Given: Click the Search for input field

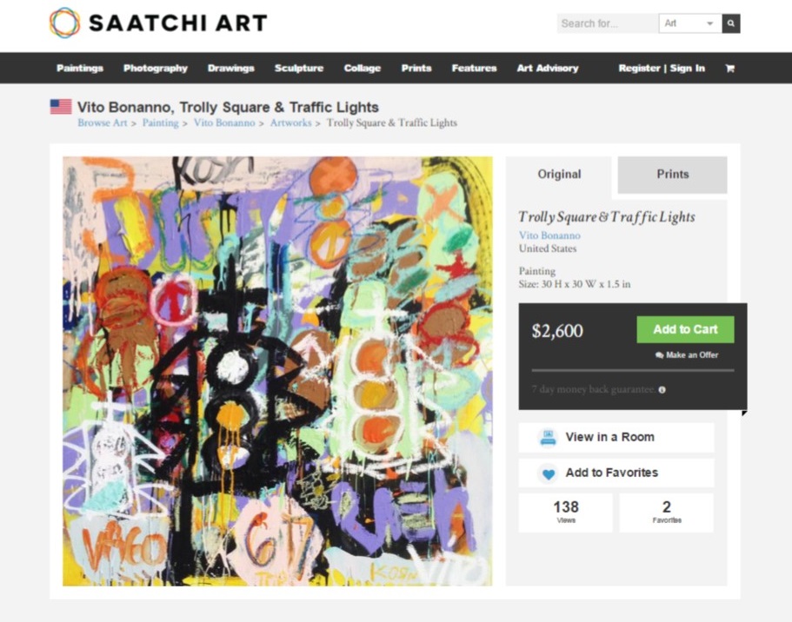Looking at the screenshot, I should tap(608, 23).
